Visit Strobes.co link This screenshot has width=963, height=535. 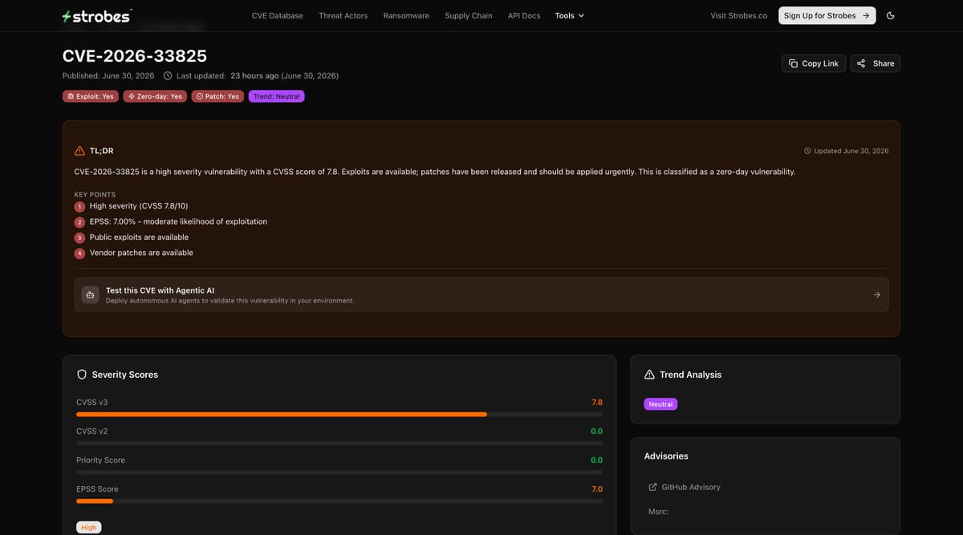click(739, 16)
